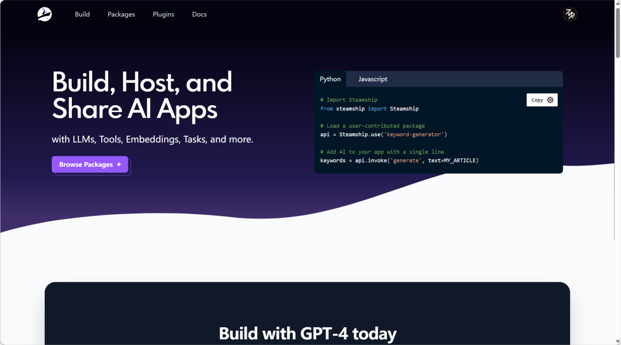Open the Docs link in the header

[200, 14]
